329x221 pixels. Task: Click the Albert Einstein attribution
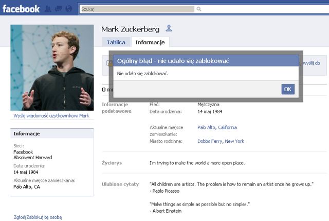166,211
